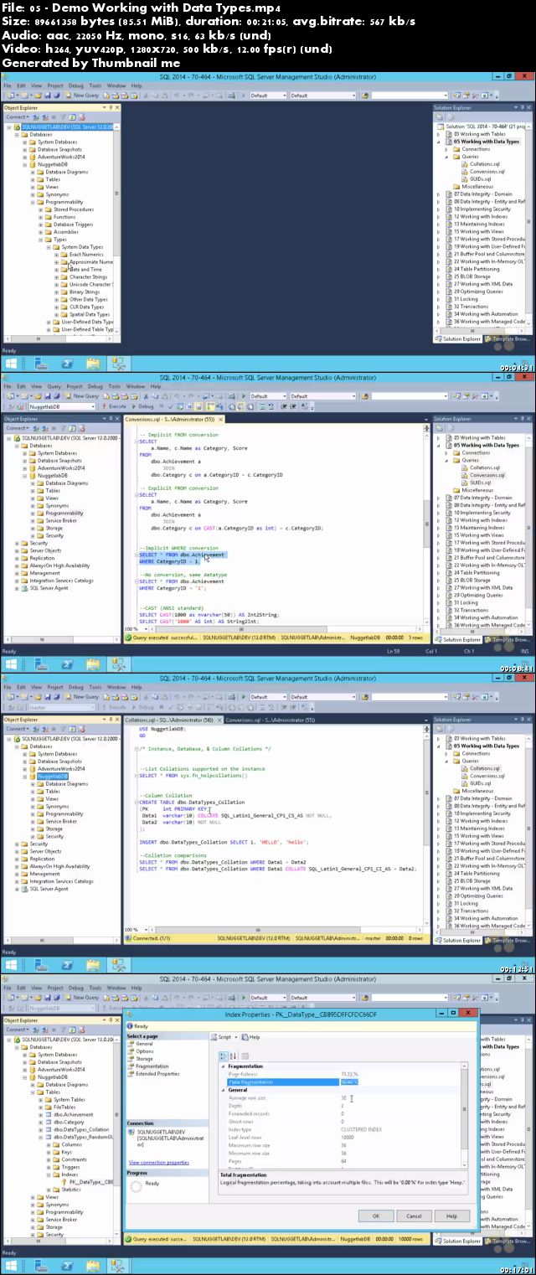
Task: Open PowerShell from first screenshot taskbar
Action: tap(65, 364)
